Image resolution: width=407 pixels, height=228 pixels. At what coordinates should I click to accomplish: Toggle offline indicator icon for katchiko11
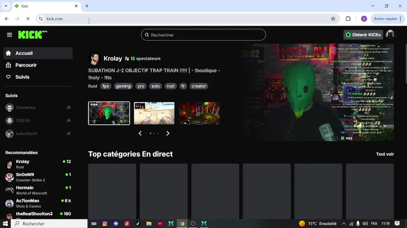coord(68,134)
